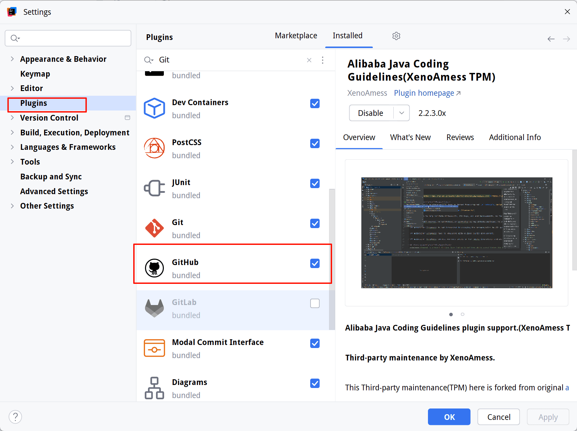The image size is (577, 431).
Task: Click the settings search input field
Action: pos(68,38)
